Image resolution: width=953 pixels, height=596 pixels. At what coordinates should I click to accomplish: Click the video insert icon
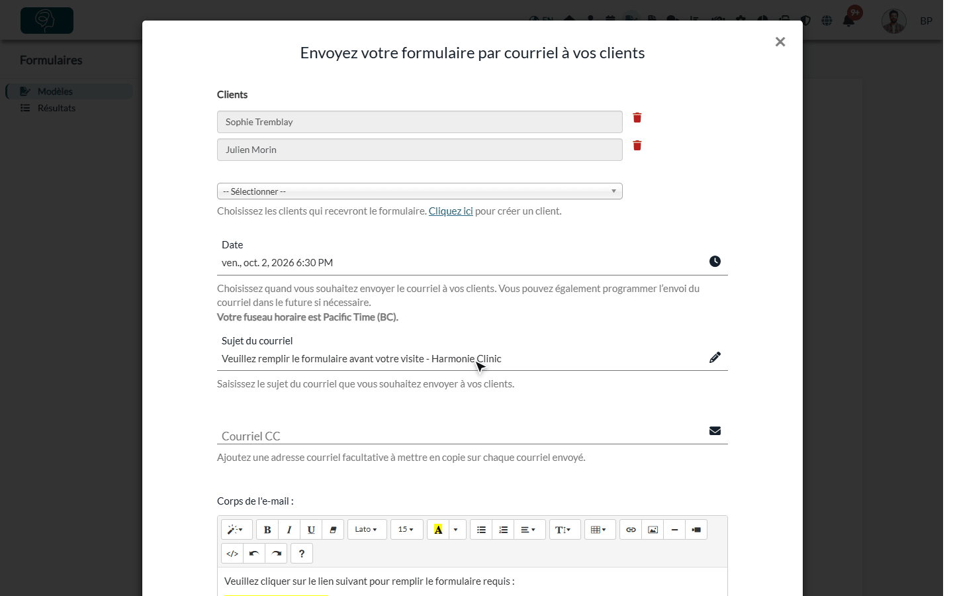(x=696, y=530)
